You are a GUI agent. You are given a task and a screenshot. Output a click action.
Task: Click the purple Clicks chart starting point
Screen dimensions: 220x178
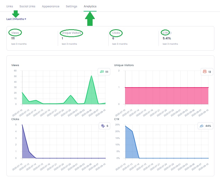22,125
